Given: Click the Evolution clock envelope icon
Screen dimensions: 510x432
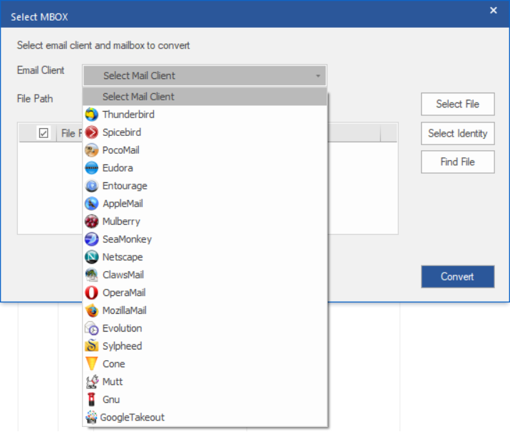Looking at the screenshot, I should pyautogui.click(x=91, y=328).
